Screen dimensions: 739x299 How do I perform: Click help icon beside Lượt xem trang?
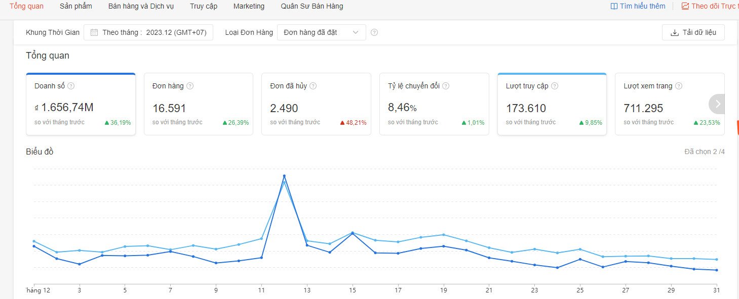tap(679, 86)
